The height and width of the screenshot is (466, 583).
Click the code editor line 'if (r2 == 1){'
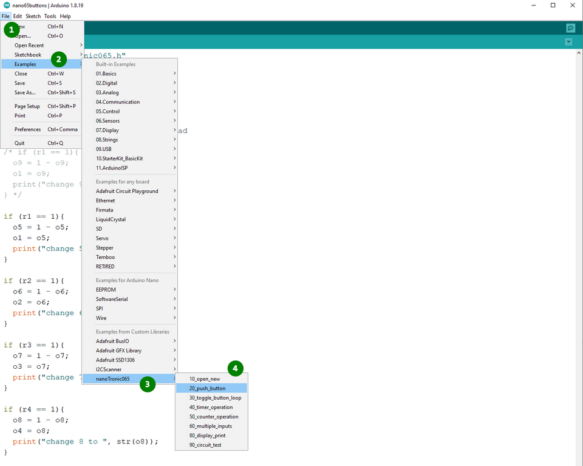click(x=34, y=281)
